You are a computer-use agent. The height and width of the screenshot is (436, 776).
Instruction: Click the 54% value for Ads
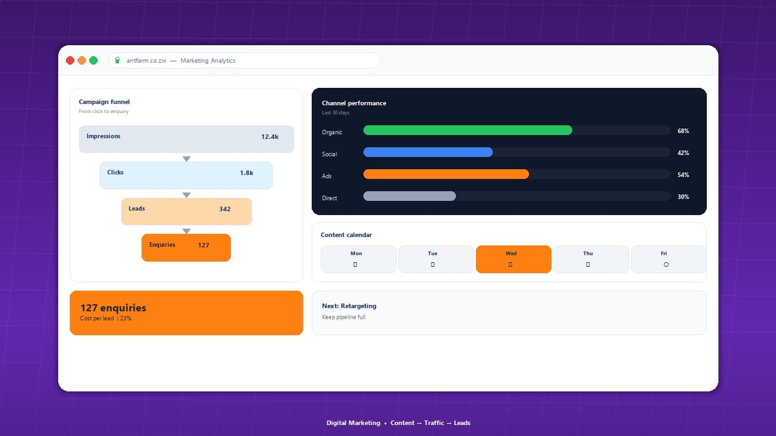click(x=683, y=175)
